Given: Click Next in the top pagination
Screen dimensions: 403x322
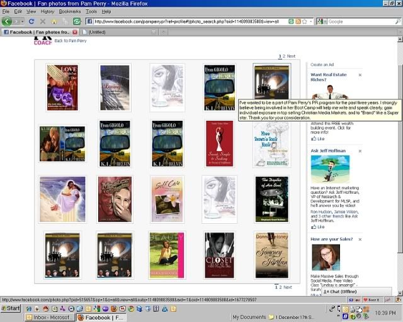Looking at the screenshot, I should click(291, 56).
